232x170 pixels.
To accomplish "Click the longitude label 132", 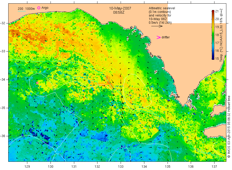I will [97, 167].
